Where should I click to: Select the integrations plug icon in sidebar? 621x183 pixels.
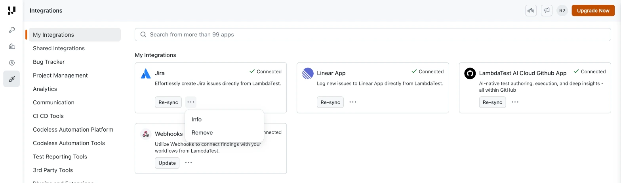(11, 79)
